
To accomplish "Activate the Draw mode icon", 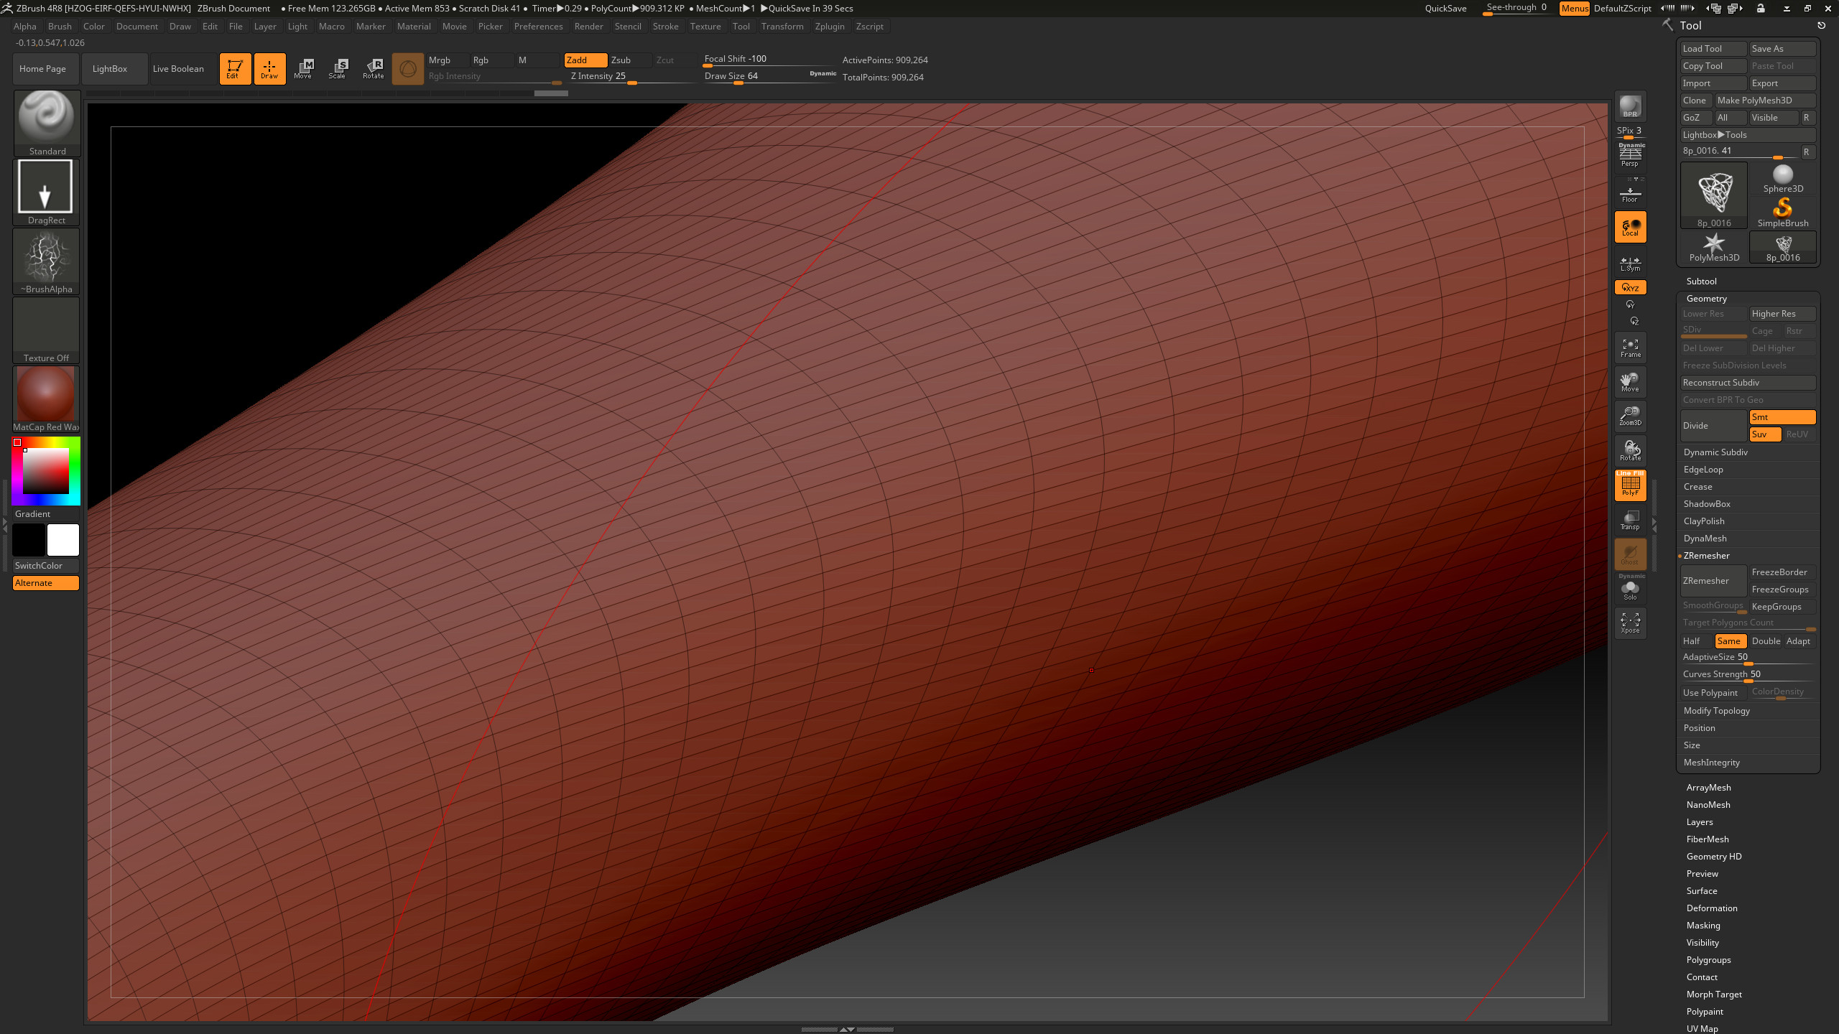I will pyautogui.click(x=269, y=68).
